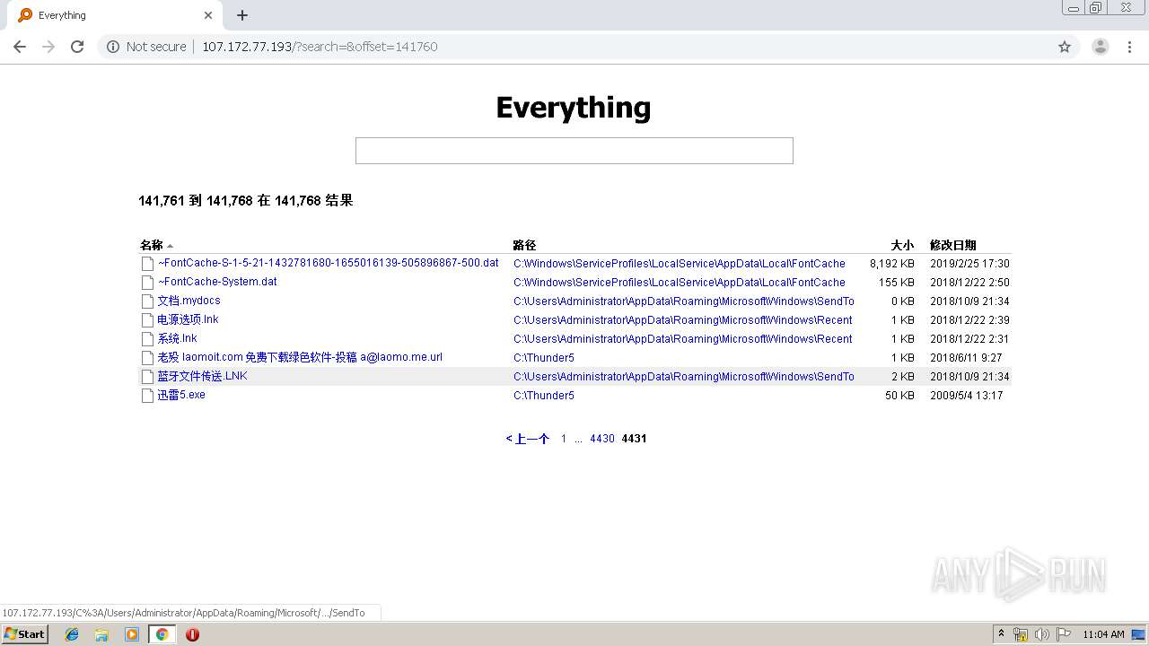The height and width of the screenshot is (646, 1149).
Task: Click file icon beside 迅雷5.exe
Action: tap(147, 396)
